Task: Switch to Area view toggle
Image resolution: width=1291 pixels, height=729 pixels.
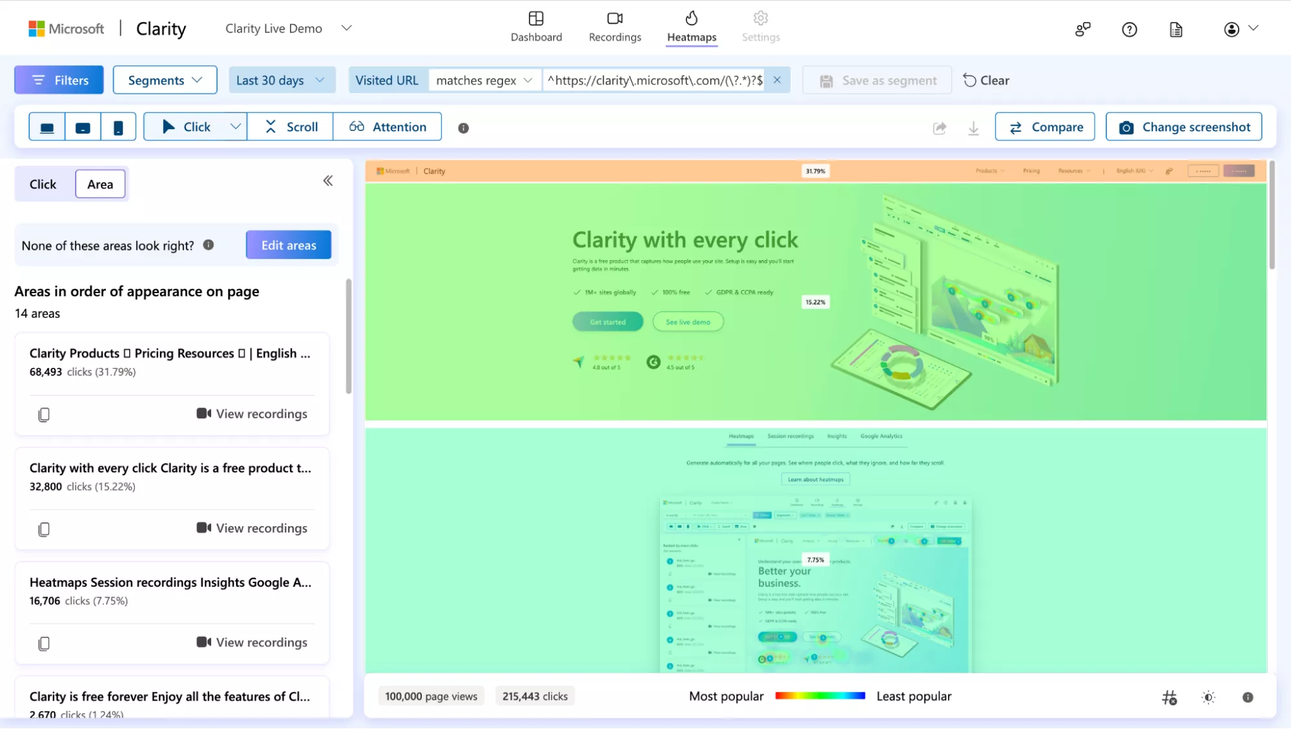Action: [x=100, y=184]
